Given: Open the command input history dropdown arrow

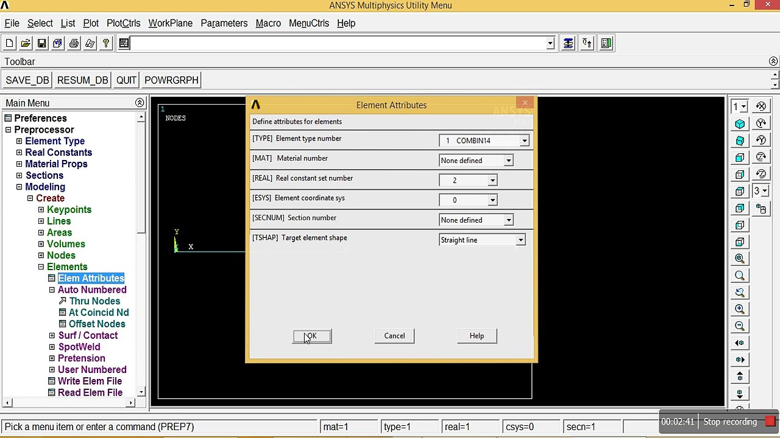Looking at the screenshot, I should (x=550, y=43).
